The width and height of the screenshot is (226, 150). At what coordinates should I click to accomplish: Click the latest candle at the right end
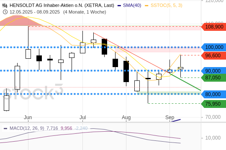click(x=181, y=68)
